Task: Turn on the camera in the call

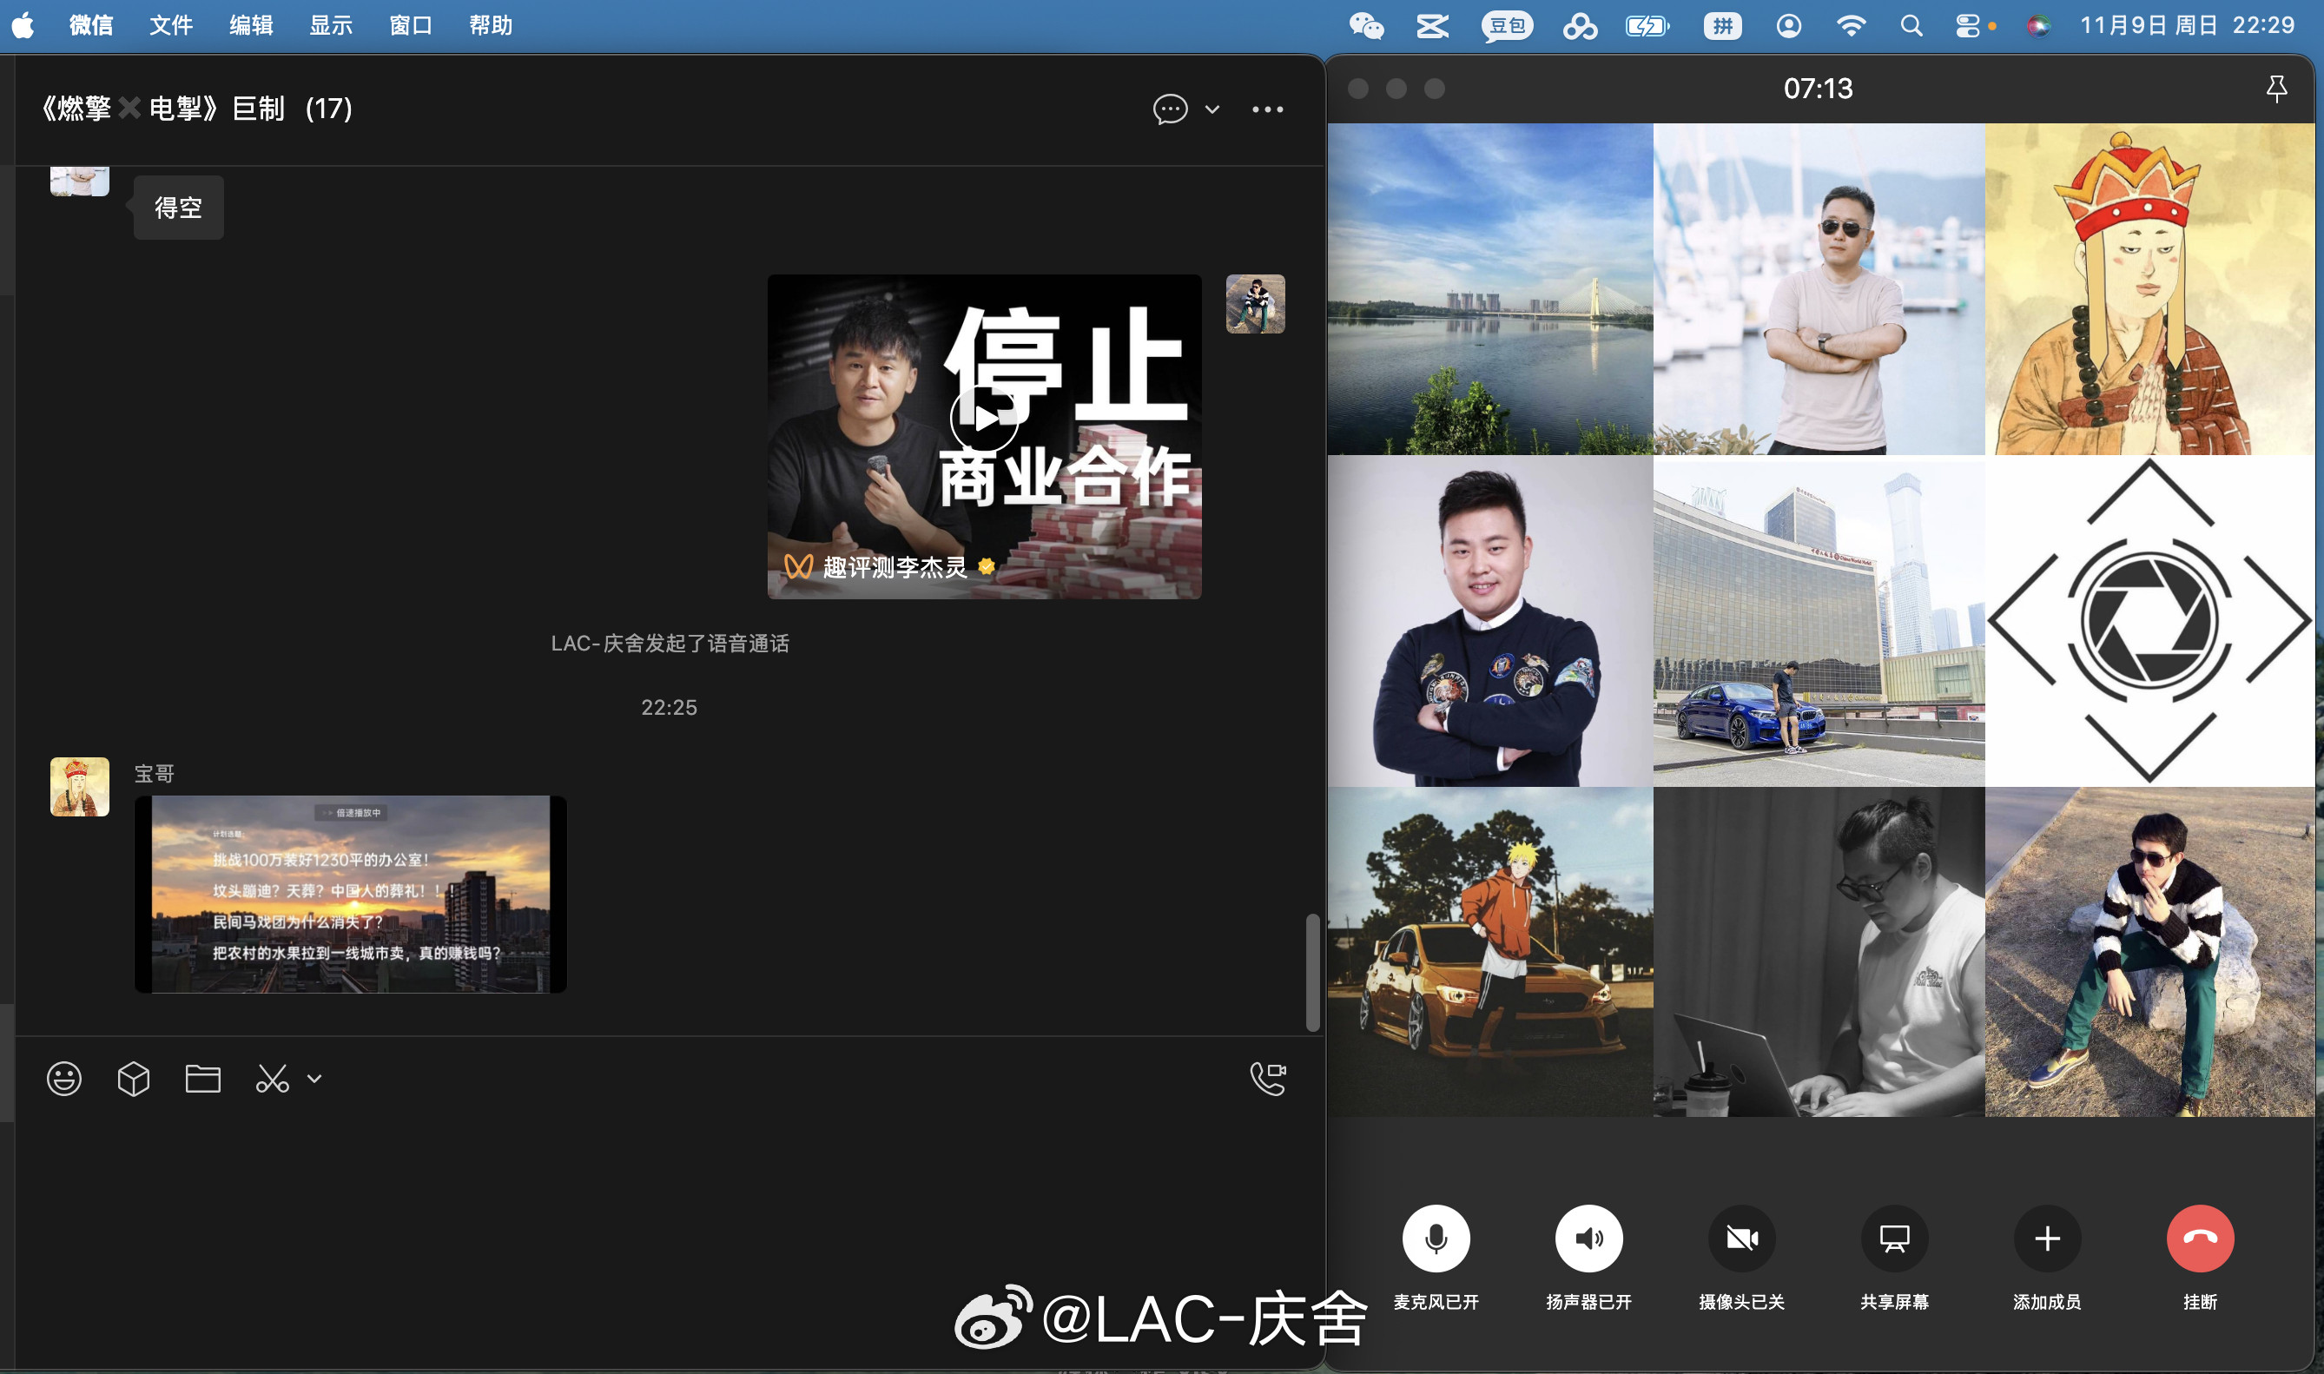Action: (x=1741, y=1239)
